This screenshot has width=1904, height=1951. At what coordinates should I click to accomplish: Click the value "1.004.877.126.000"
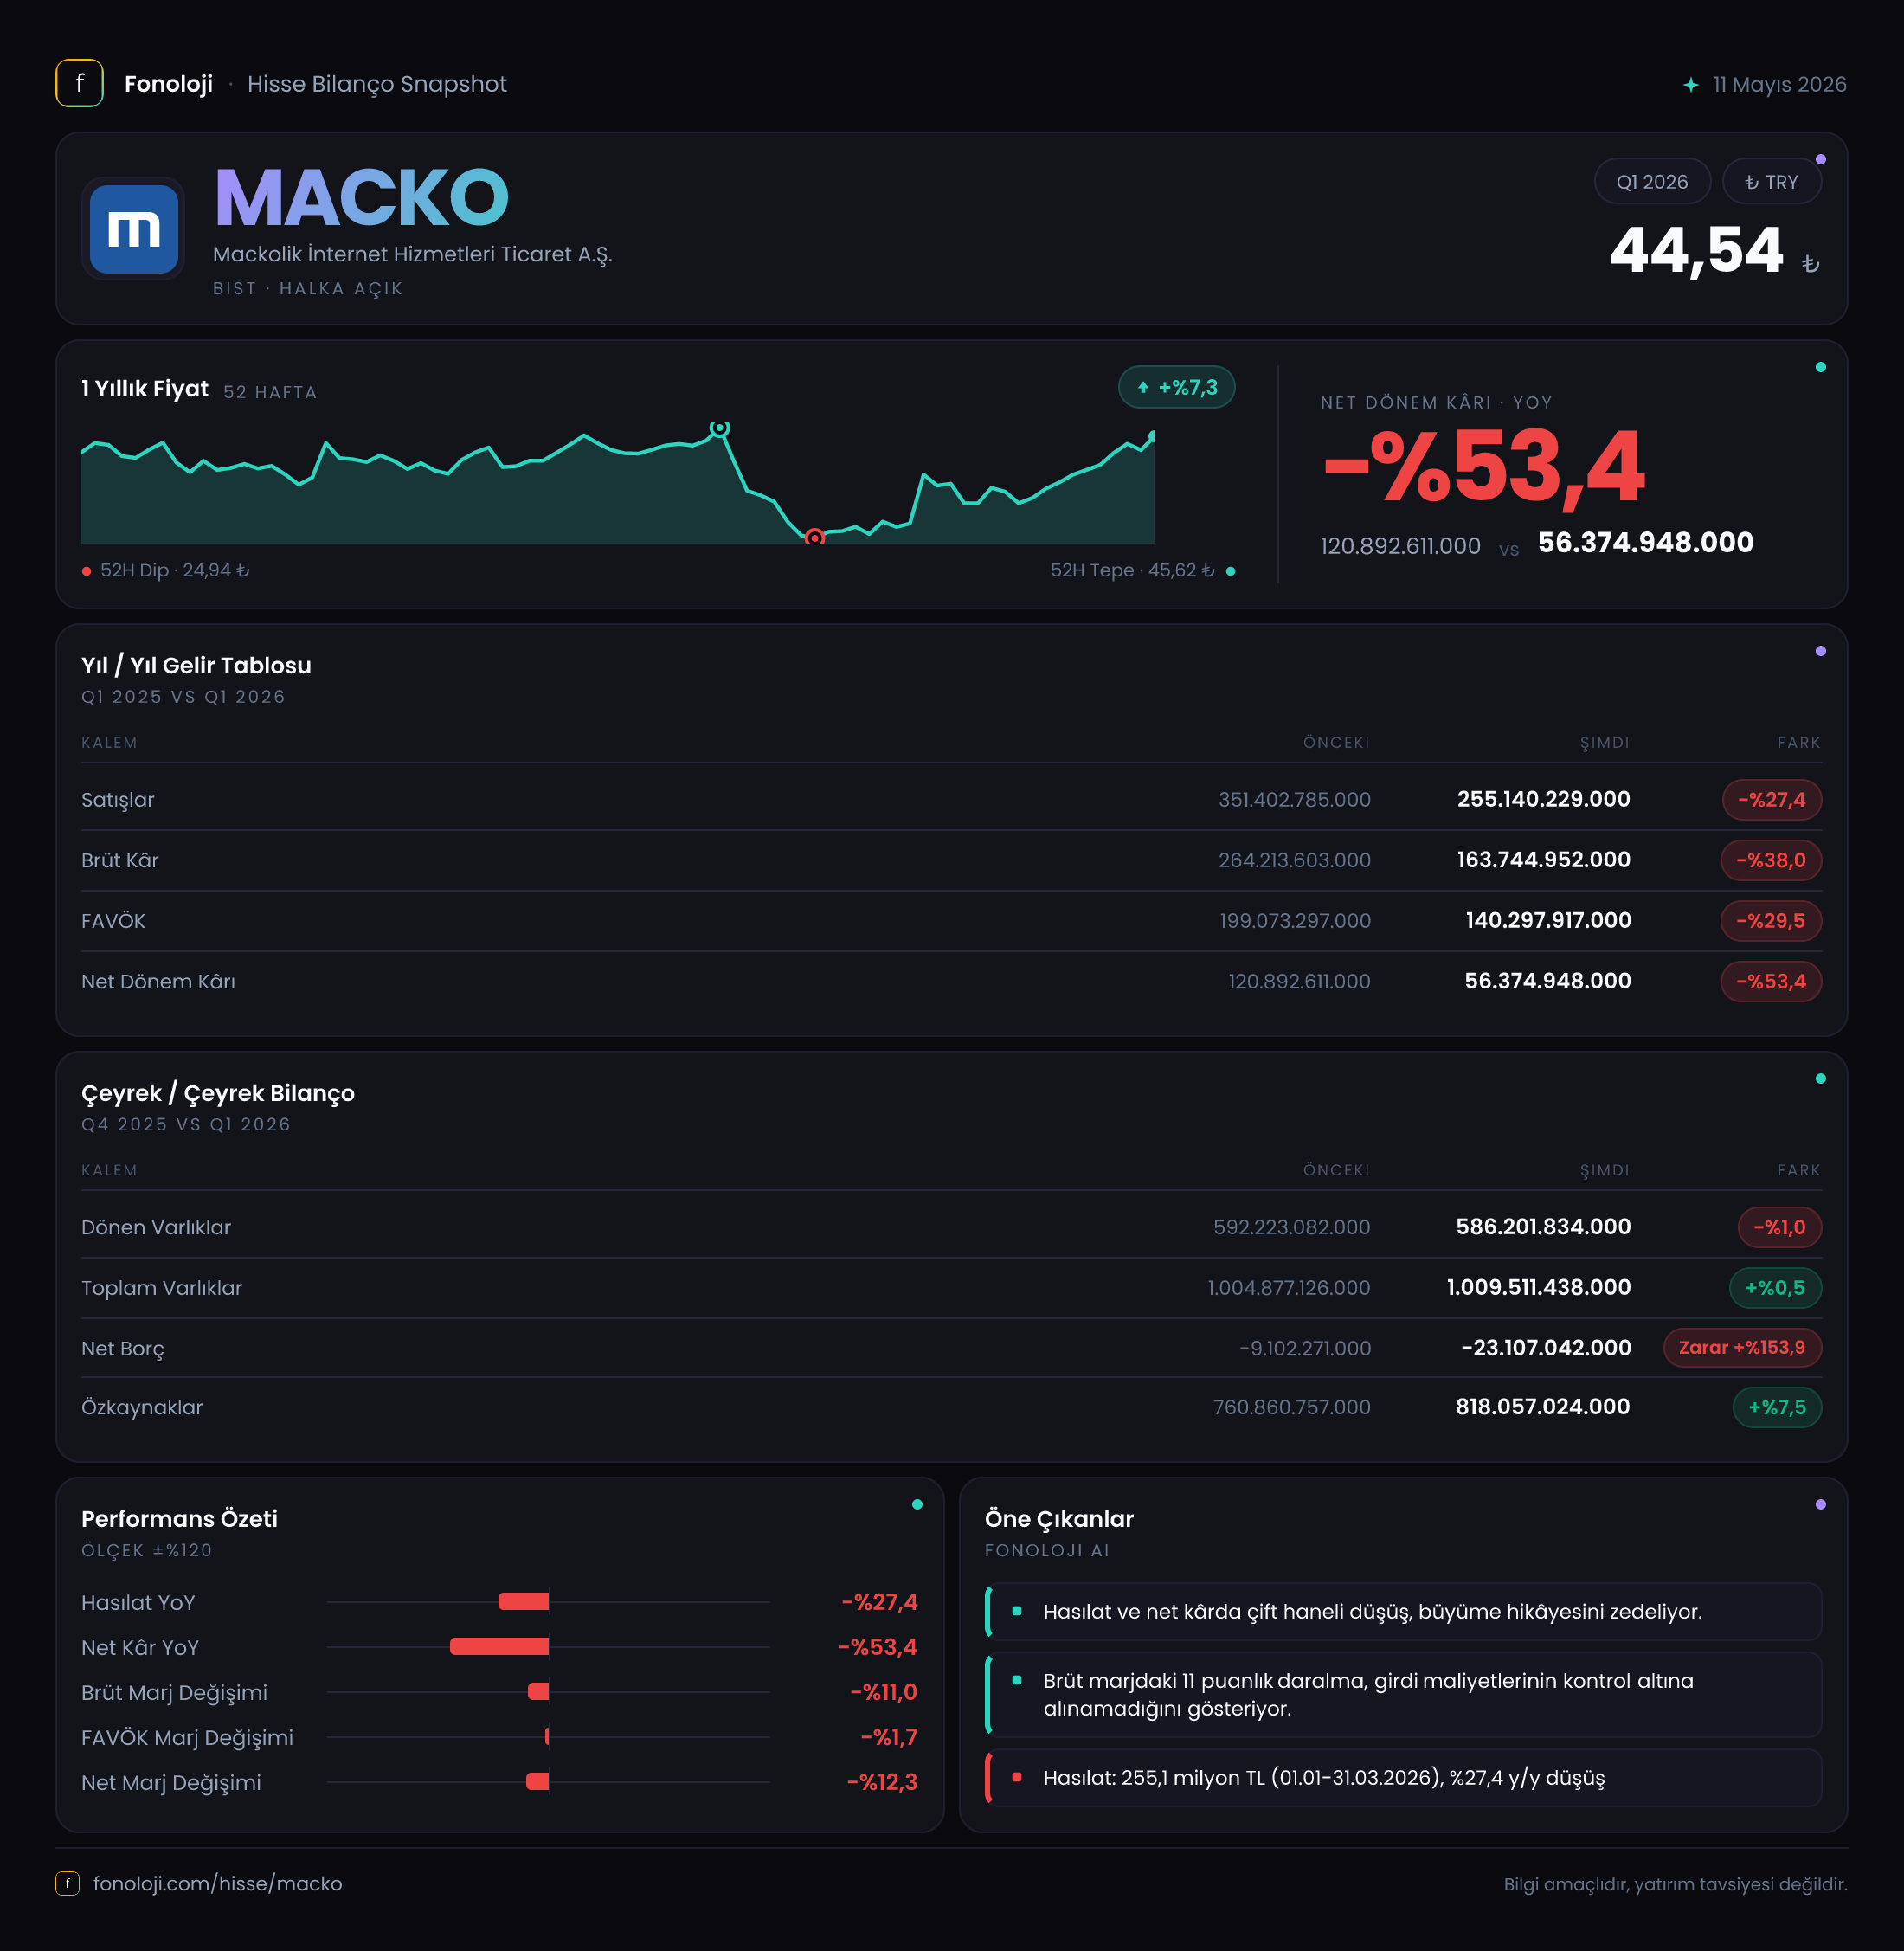pos(1289,1288)
